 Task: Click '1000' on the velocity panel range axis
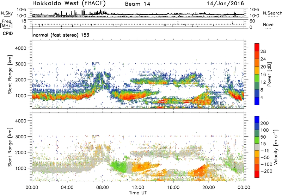pos(21,168)
